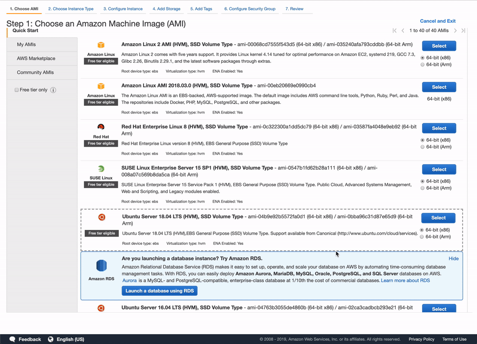Go to next page of AMIs
This screenshot has height=344, width=477.
(x=455, y=30)
